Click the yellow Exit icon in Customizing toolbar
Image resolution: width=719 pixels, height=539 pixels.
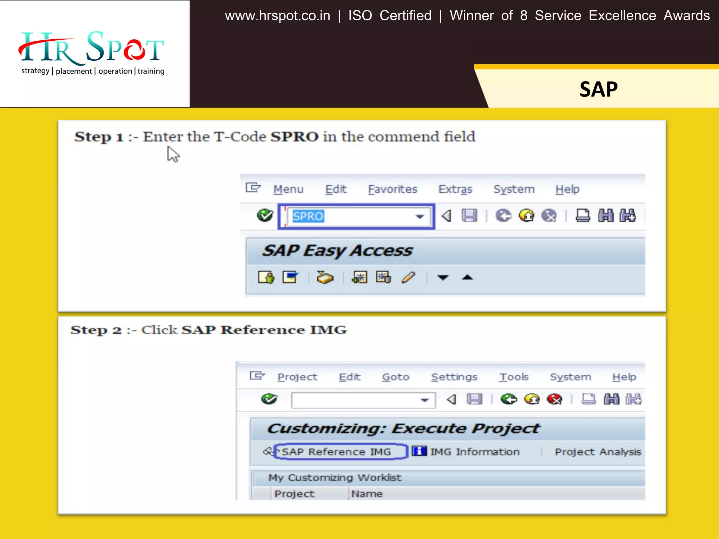tap(532, 399)
